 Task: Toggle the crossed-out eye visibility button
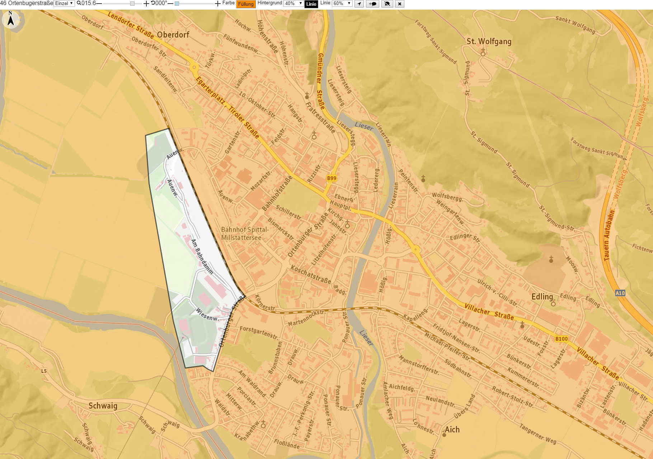coord(387,4)
